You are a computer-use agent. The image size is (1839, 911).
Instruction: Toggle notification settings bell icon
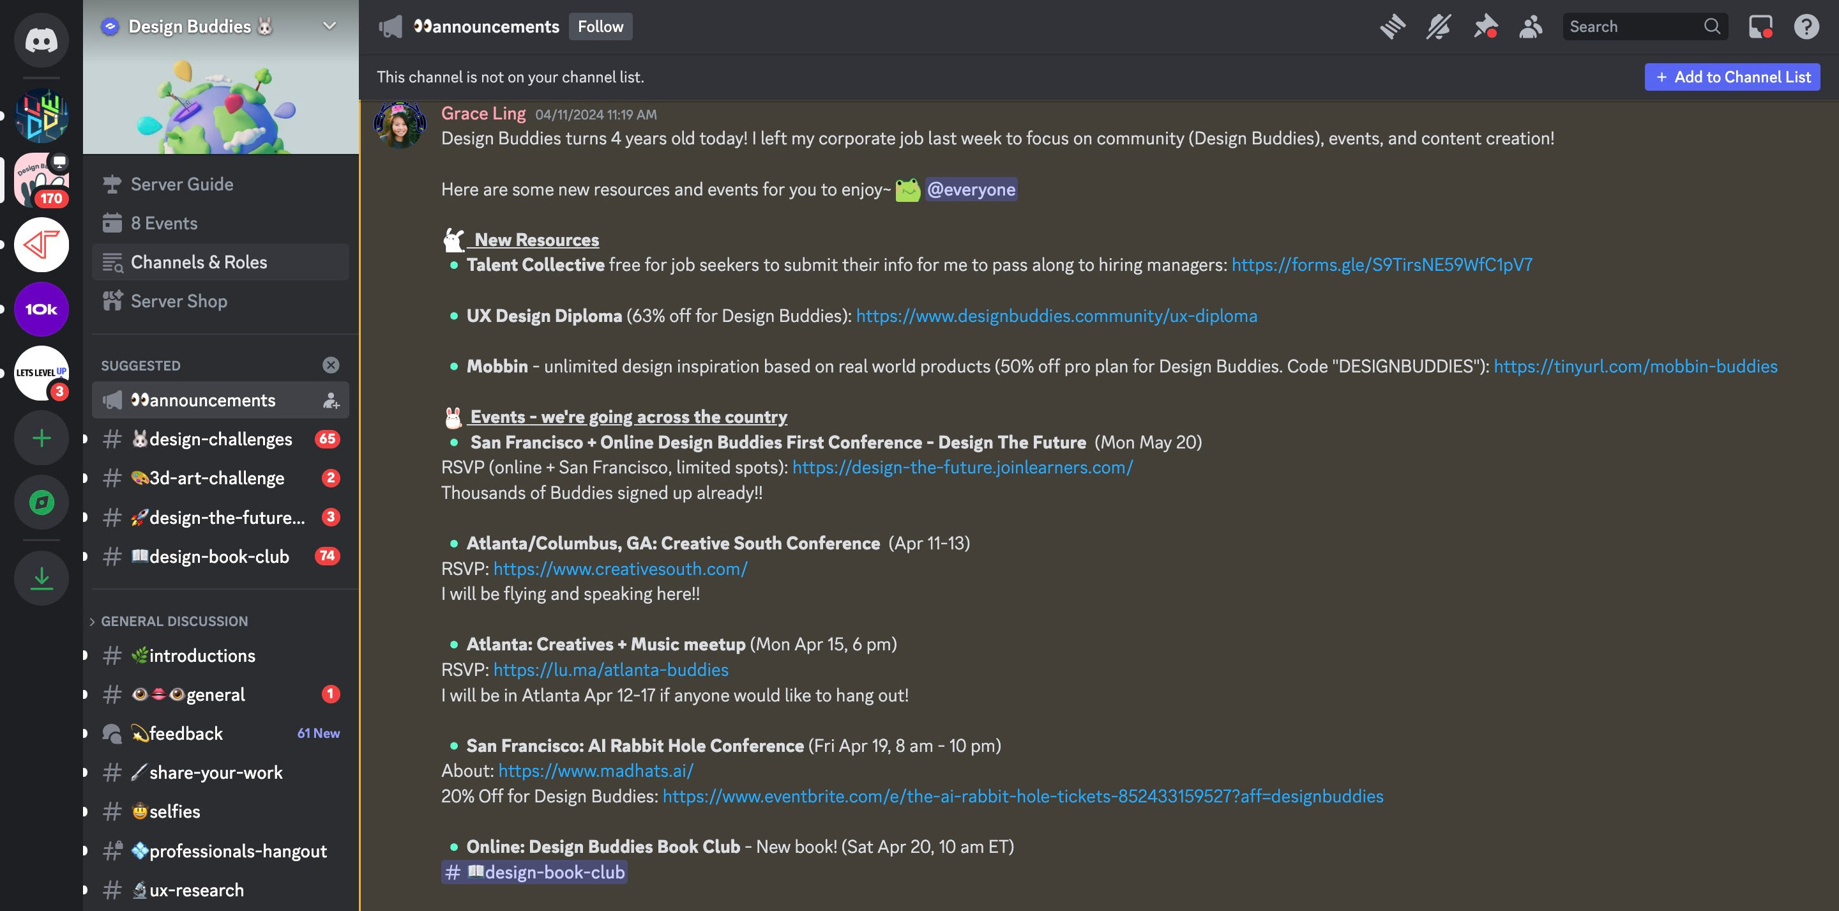[1438, 27]
